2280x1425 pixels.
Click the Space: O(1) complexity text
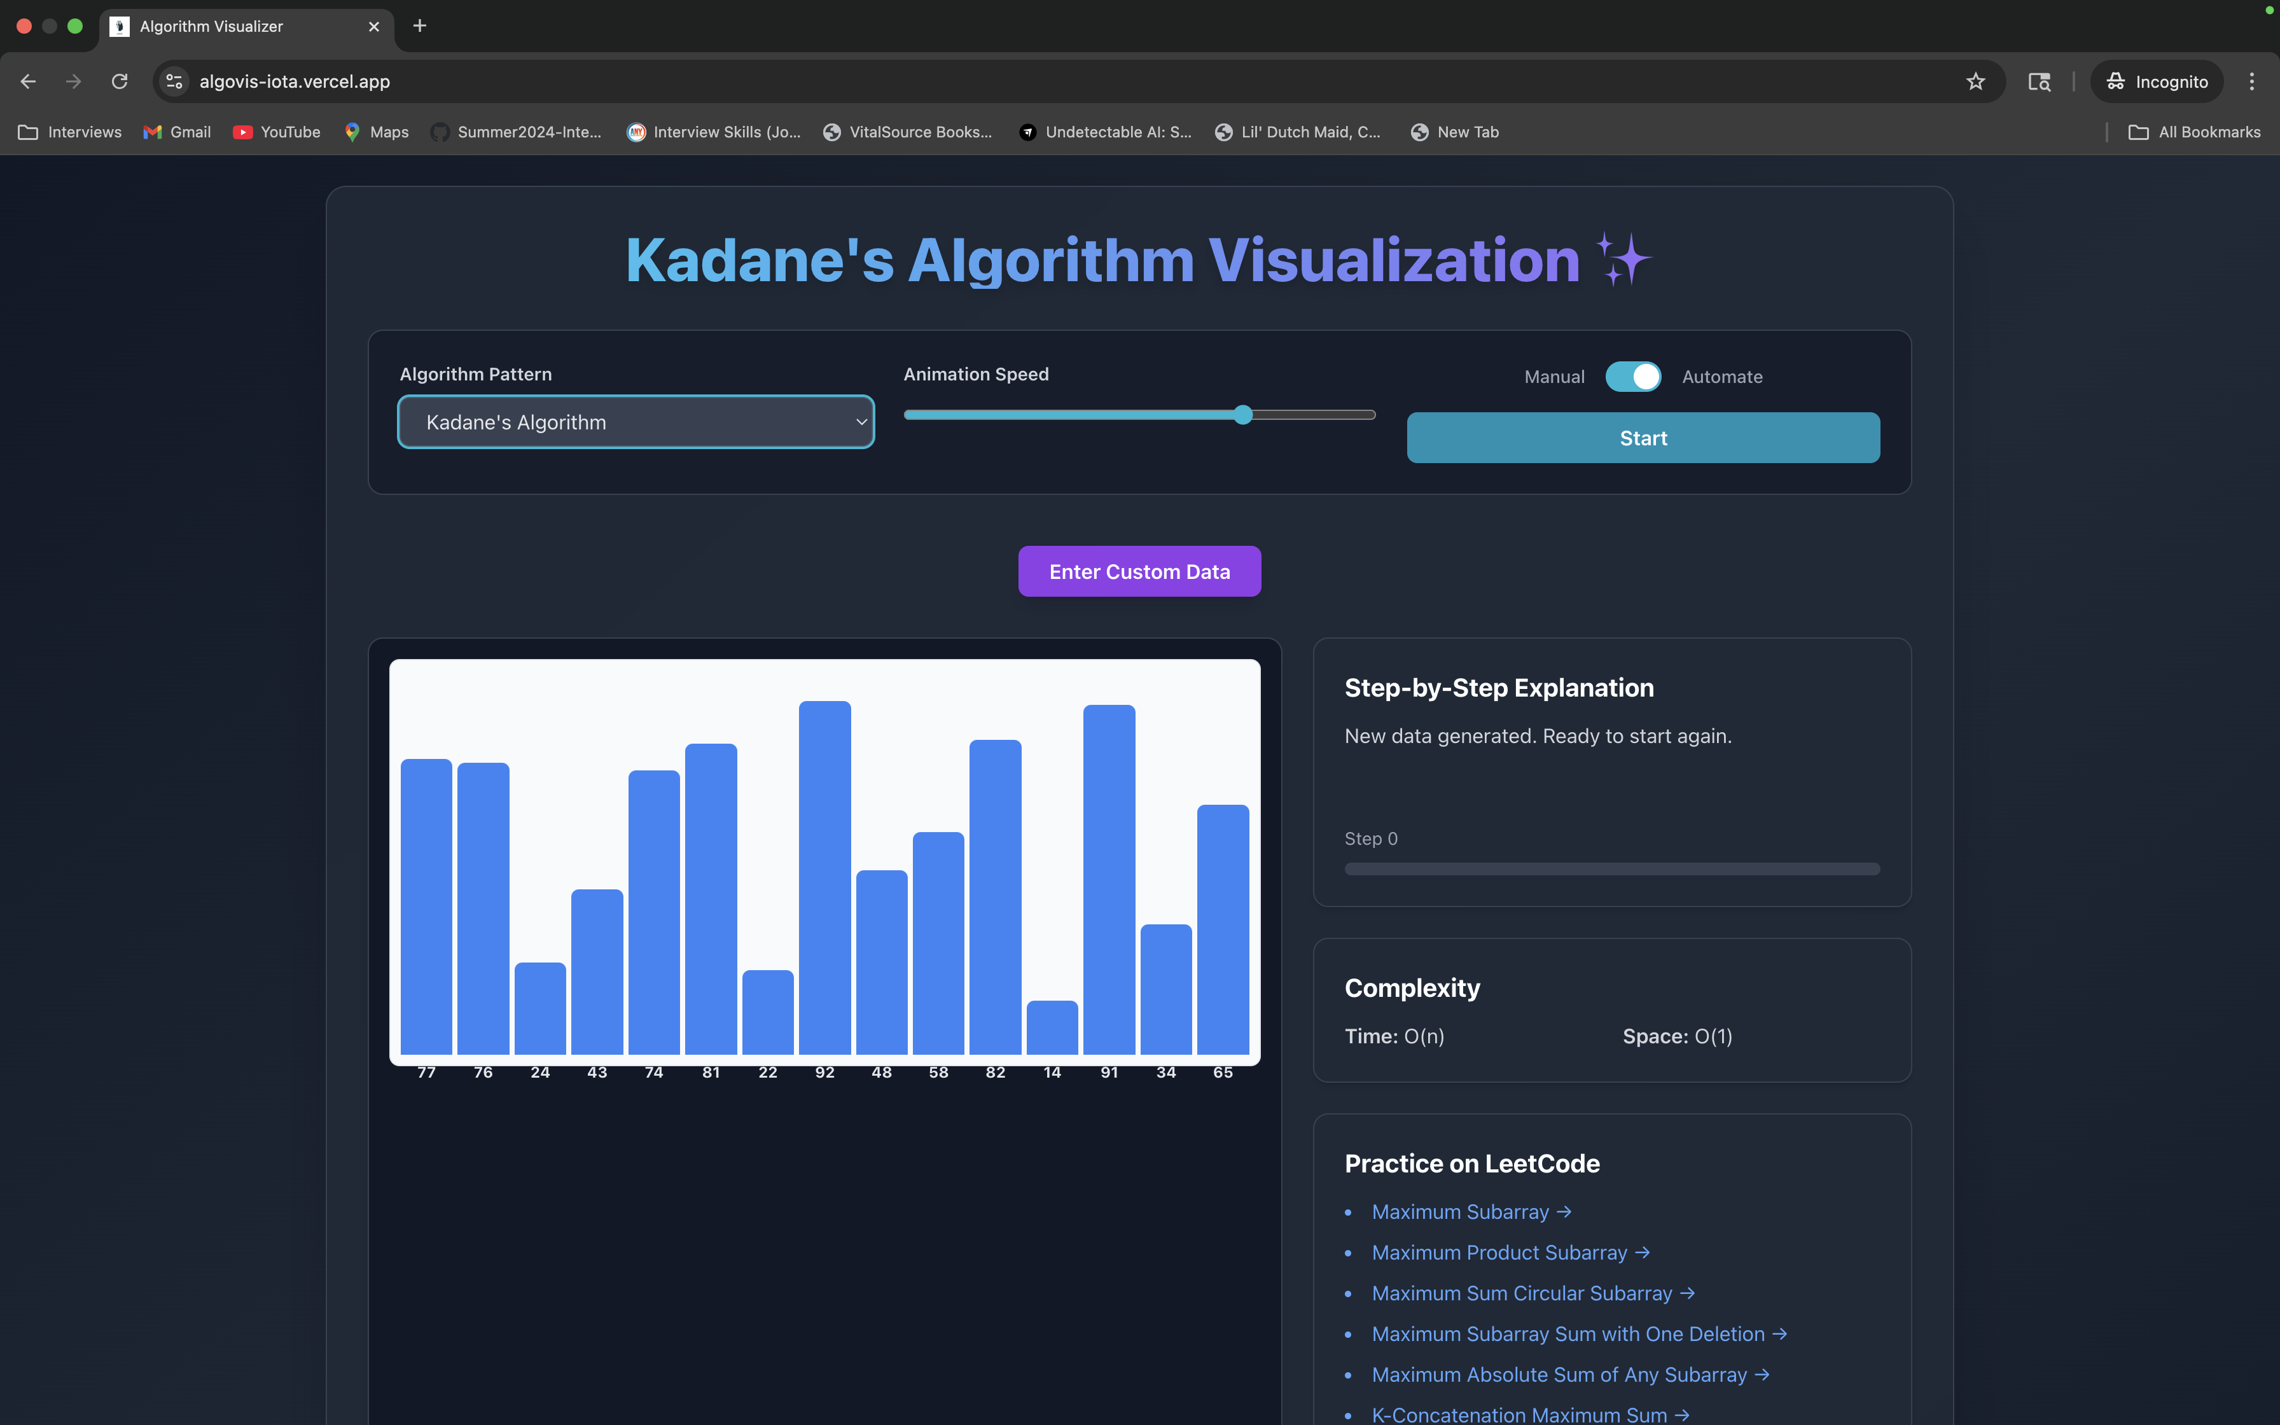coord(1677,1036)
